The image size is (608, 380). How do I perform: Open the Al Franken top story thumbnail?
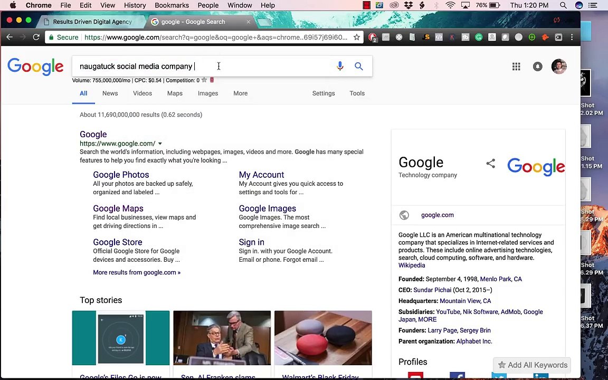(x=222, y=338)
